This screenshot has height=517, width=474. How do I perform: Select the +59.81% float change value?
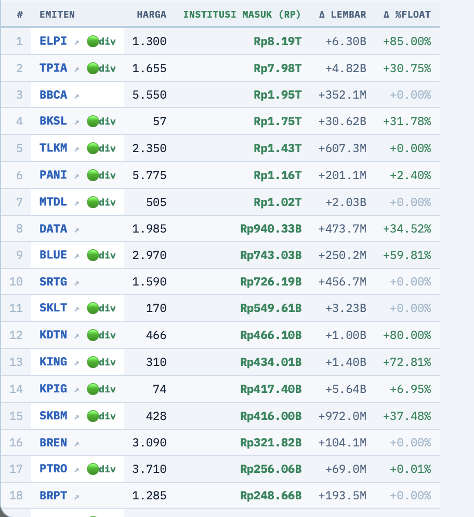tap(407, 255)
